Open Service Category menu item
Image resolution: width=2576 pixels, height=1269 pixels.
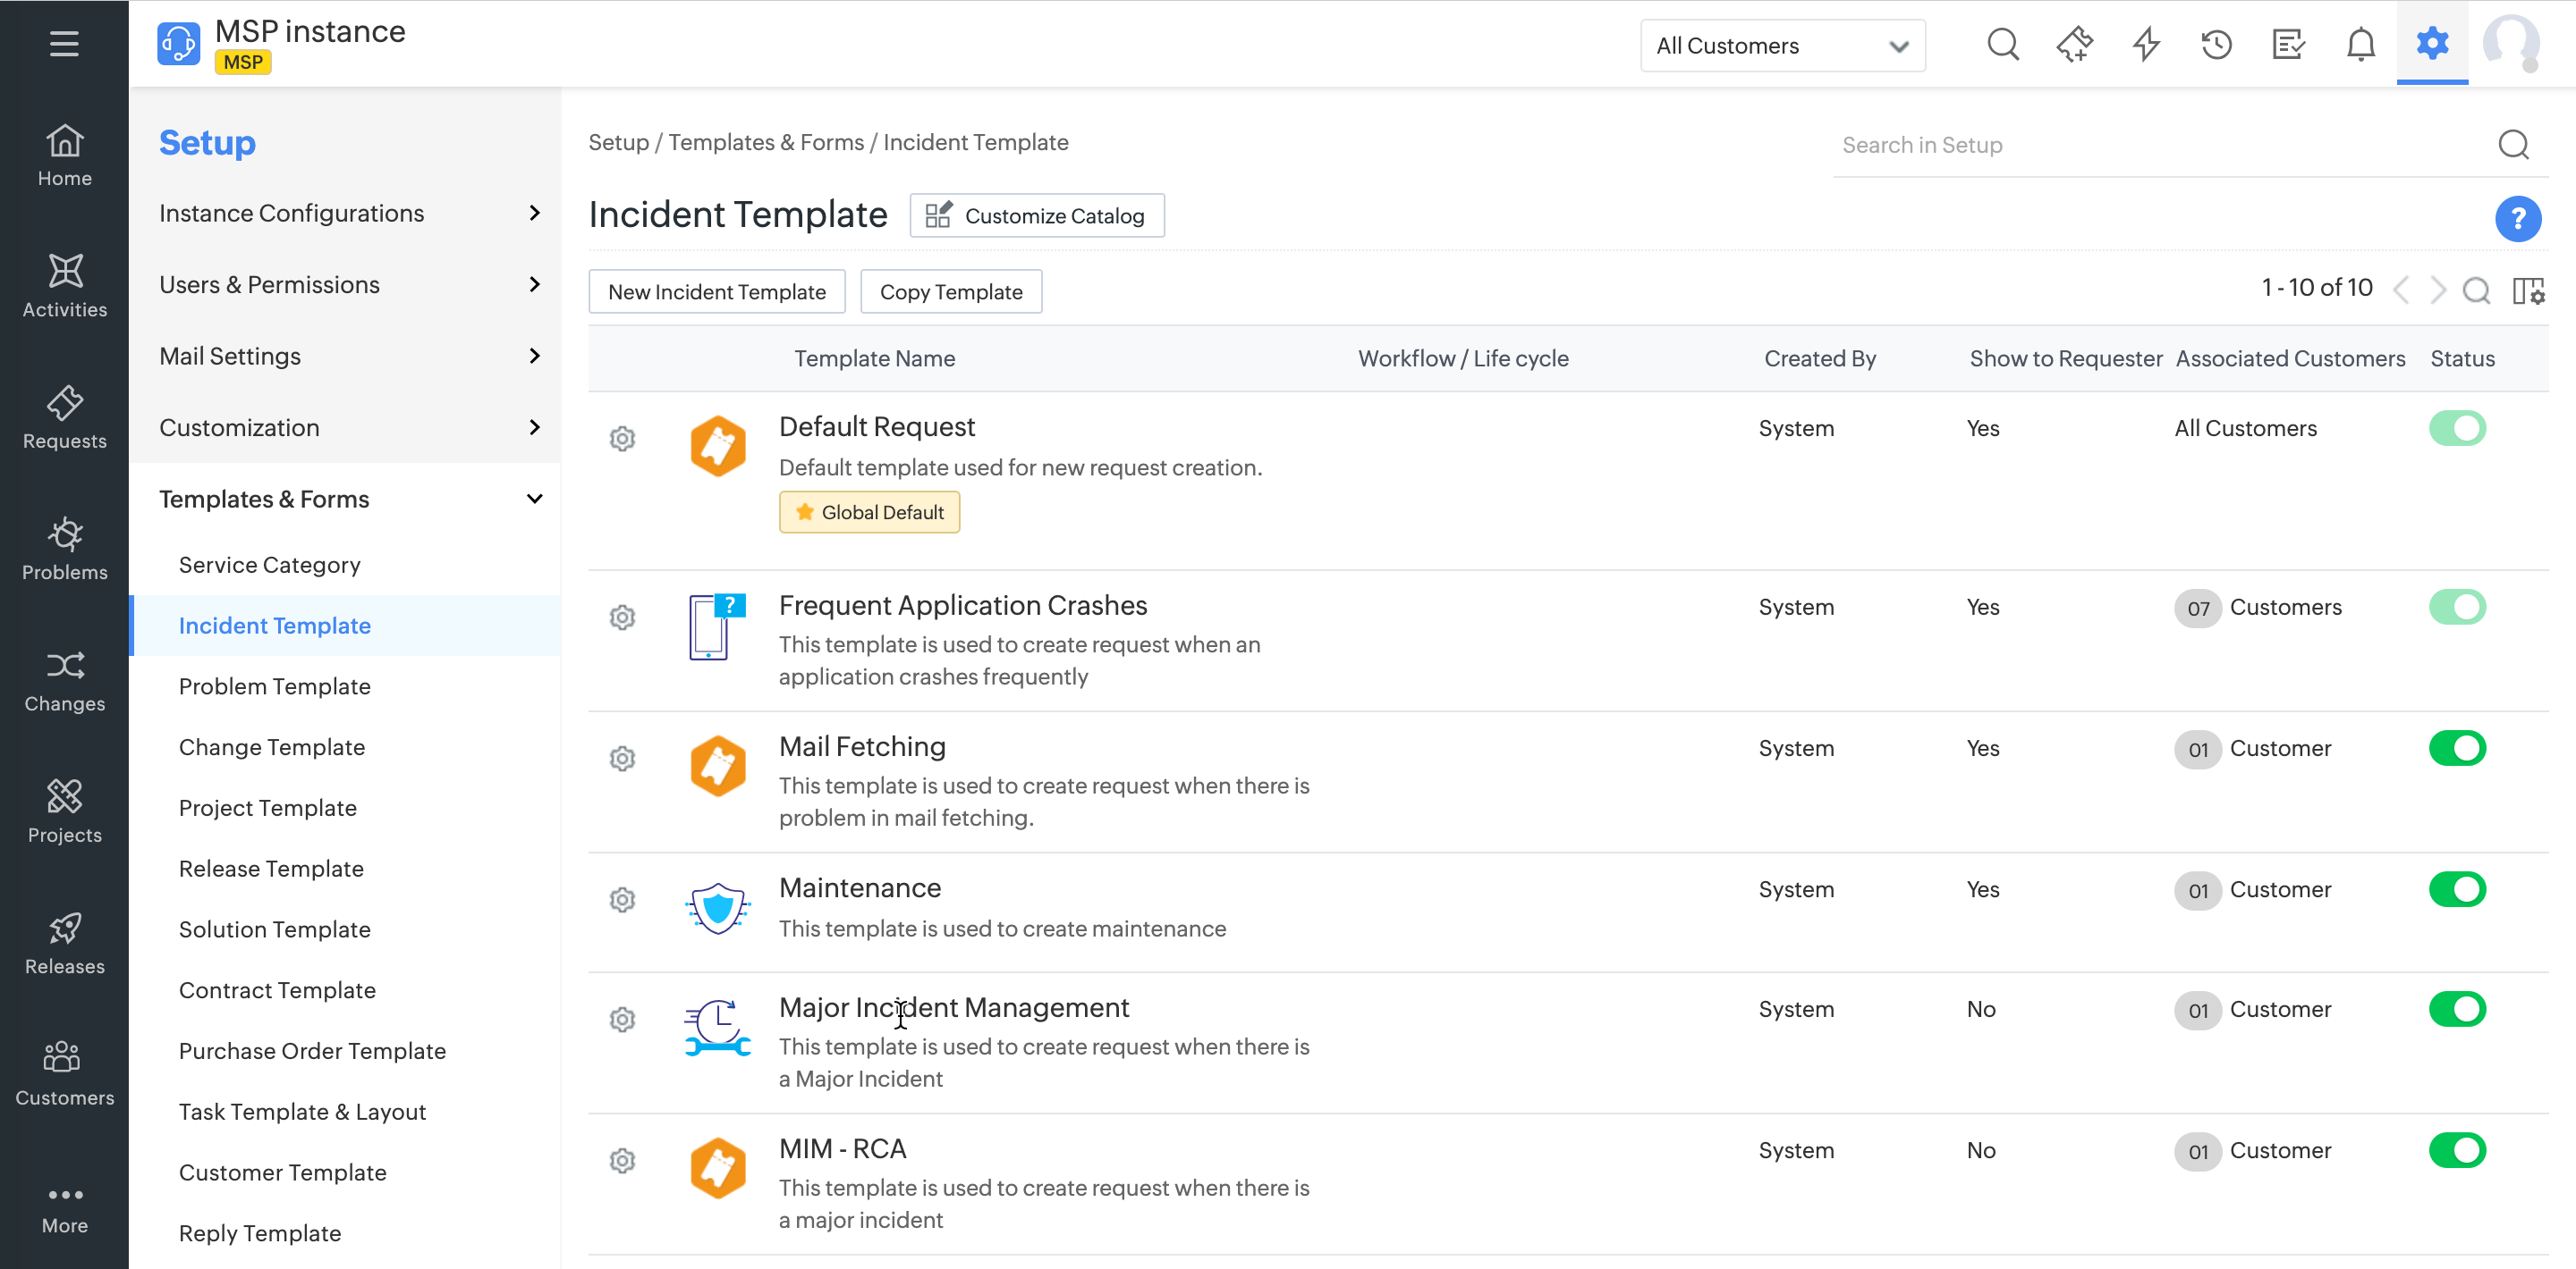[269, 565]
